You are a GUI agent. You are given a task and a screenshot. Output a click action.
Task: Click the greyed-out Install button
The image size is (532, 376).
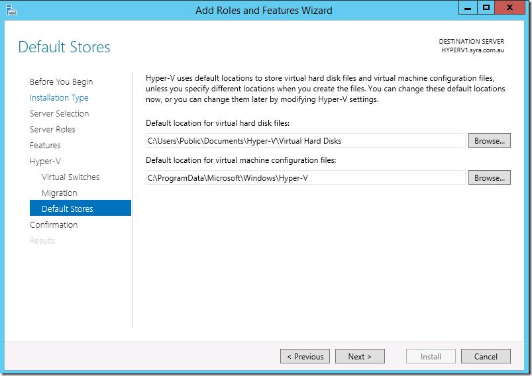(431, 356)
